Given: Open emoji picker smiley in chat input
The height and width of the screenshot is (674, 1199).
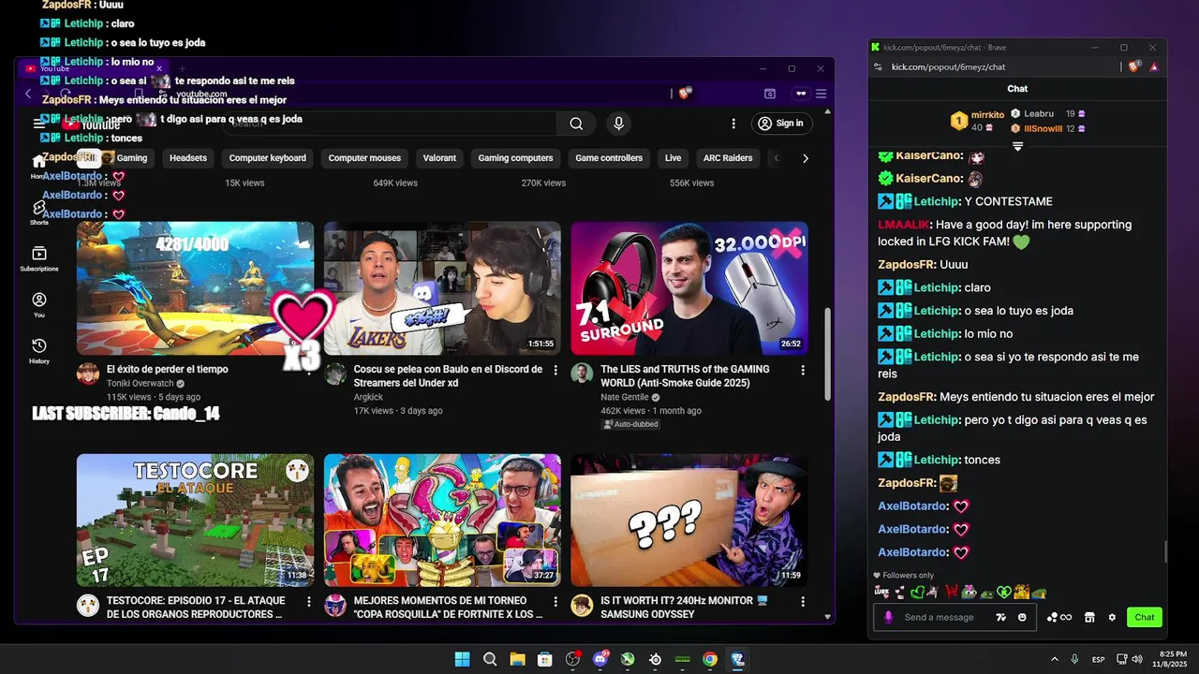Looking at the screenshot, I should 1022,617.
